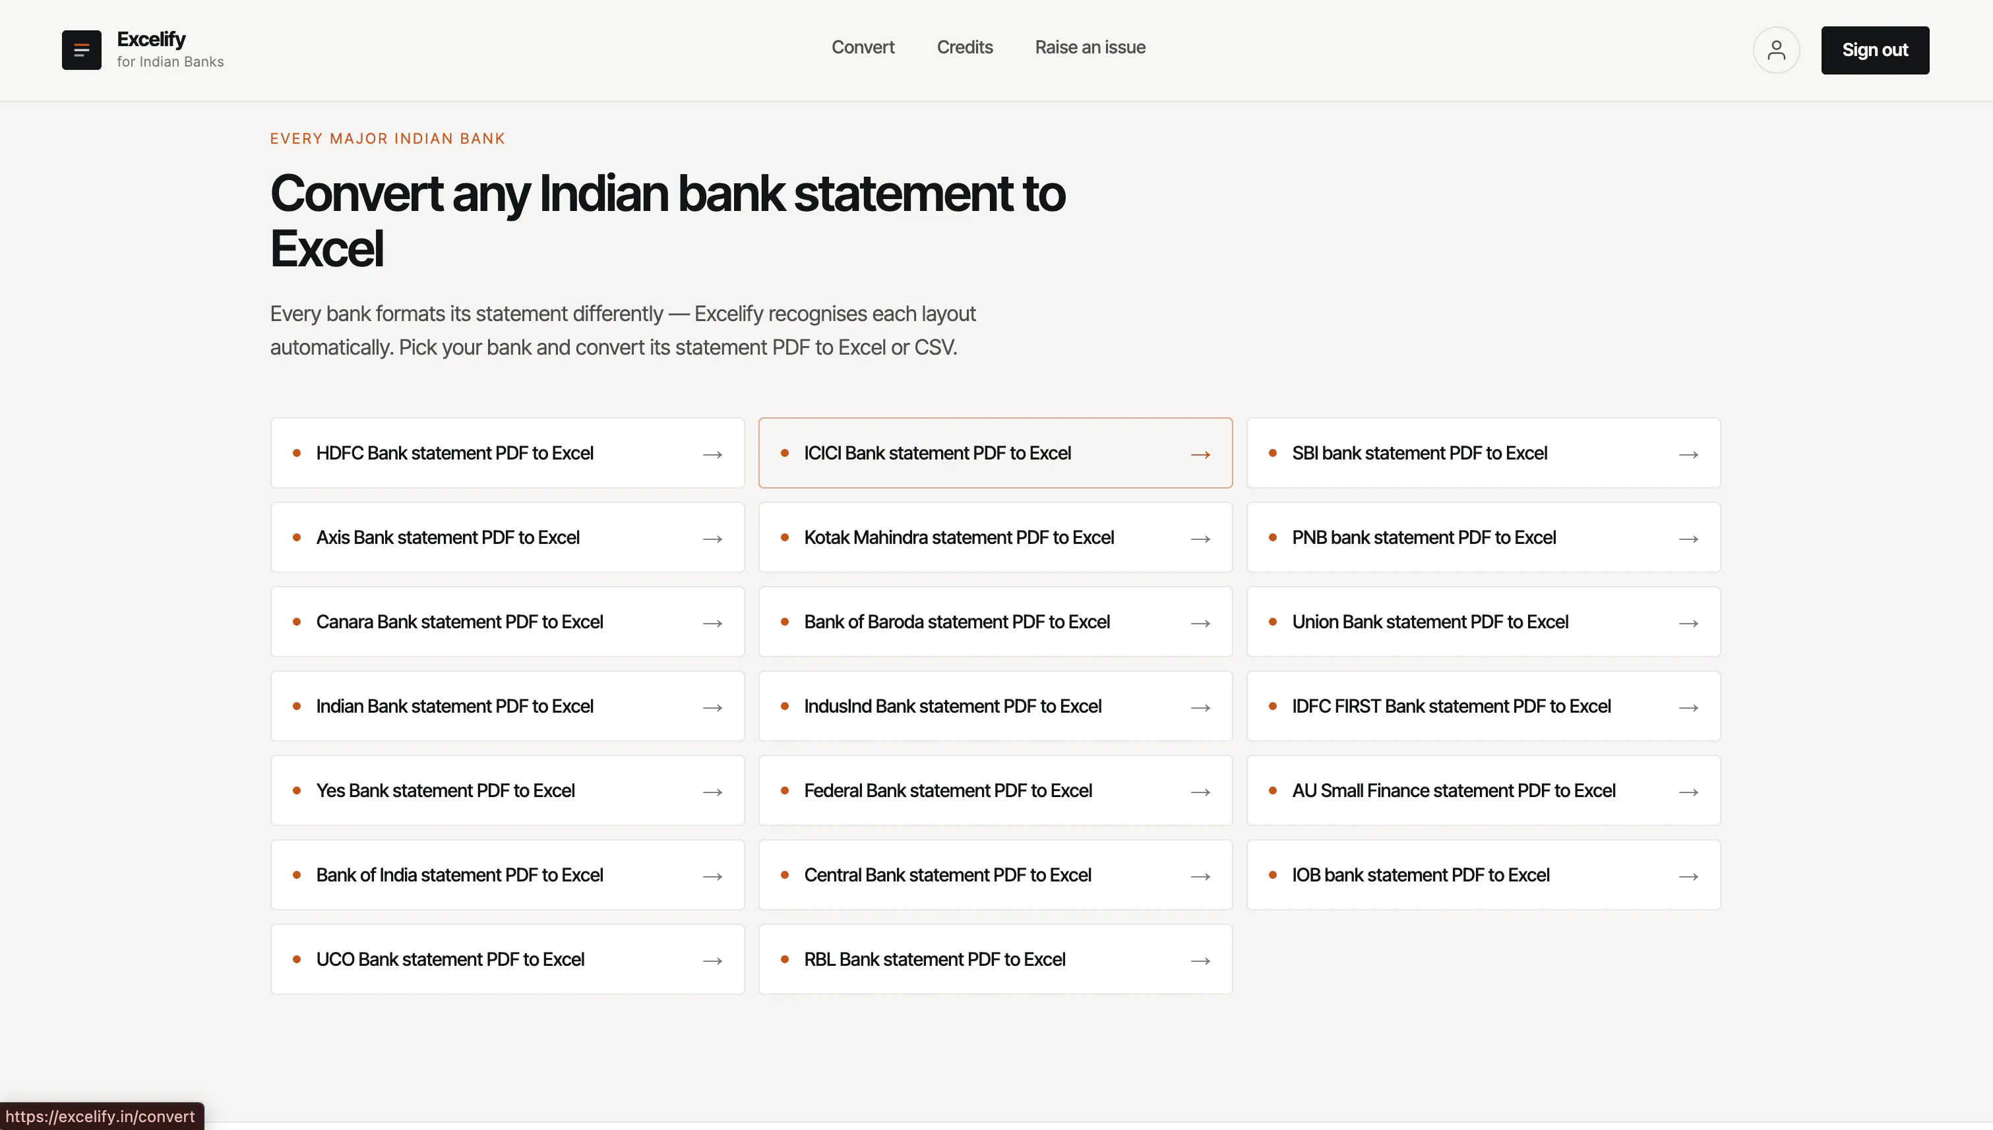Click arrow on ICICI Bank statement card
Viewport: 1993px width, 1130px height.
pyautogui.click(x=1200, y=454)
